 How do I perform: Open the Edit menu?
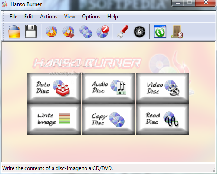(x=29, y=17)
